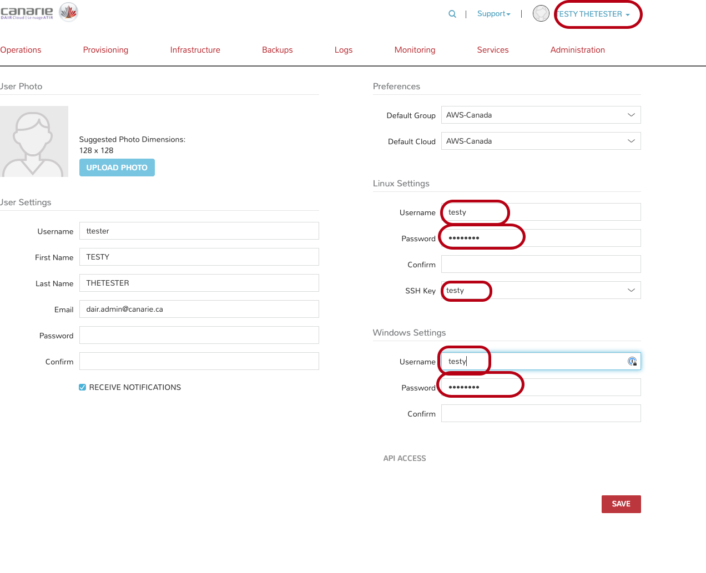Open the Infrastructure menu
Screen dimensions: 706x573
[195, 50]
